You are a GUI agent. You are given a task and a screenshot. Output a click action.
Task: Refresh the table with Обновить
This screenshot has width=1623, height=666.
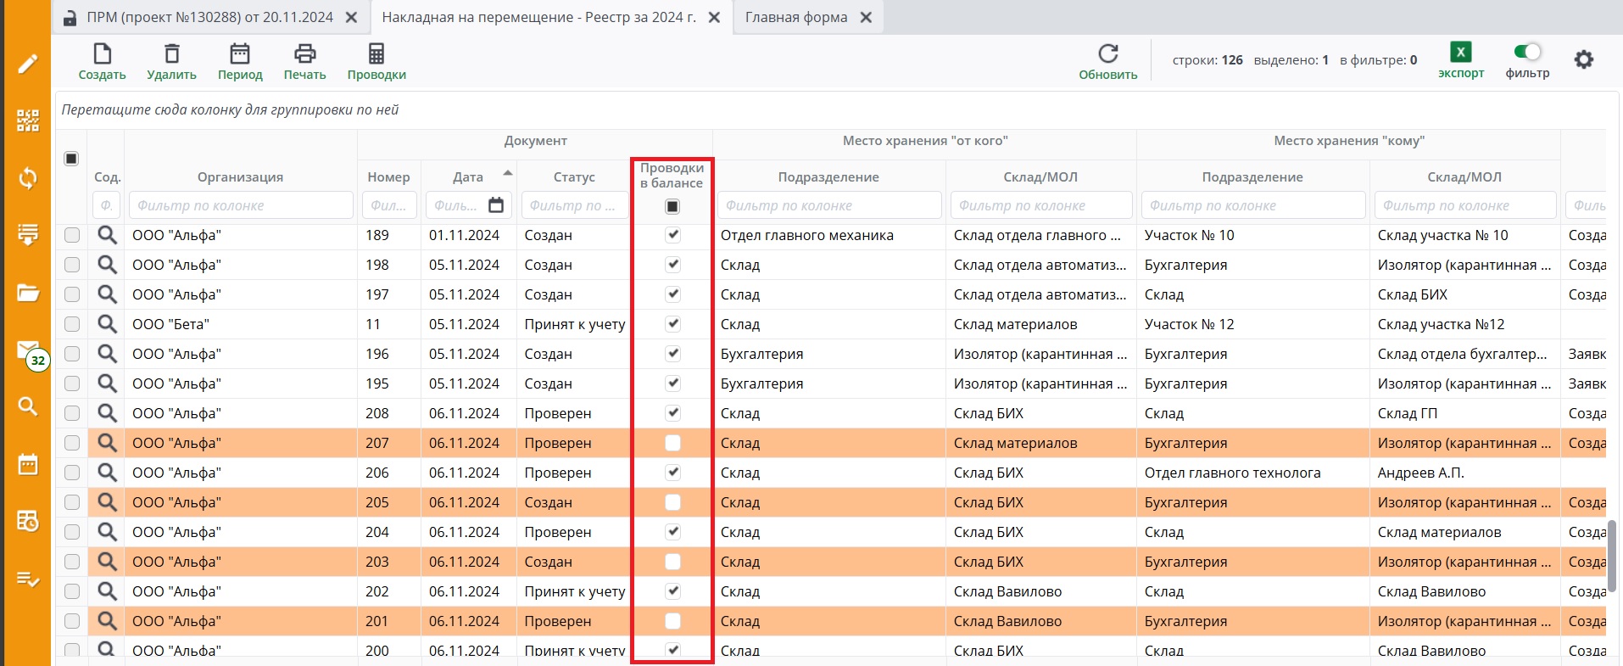click(1107, 54)
